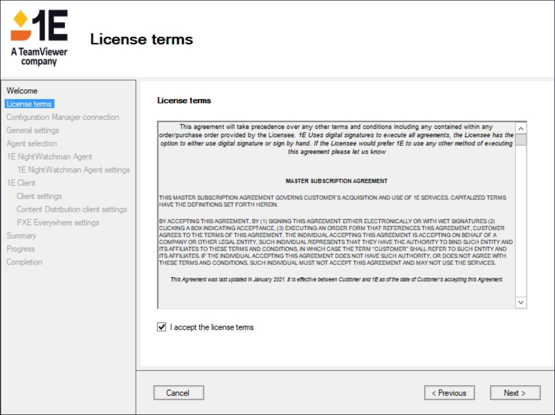Select 1E NightWatchman Agent settings sub-item
This screenshot has height=415, width=555.
click(x=73, y=170)
